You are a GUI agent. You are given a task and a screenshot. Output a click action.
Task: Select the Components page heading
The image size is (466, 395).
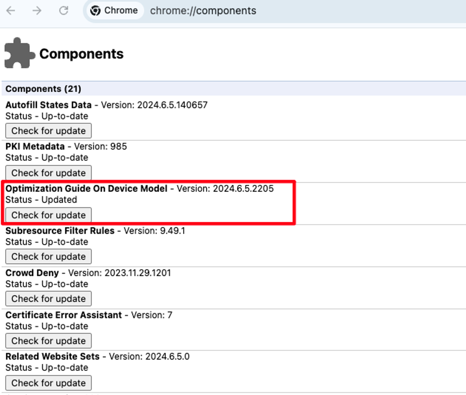[82, 54]
